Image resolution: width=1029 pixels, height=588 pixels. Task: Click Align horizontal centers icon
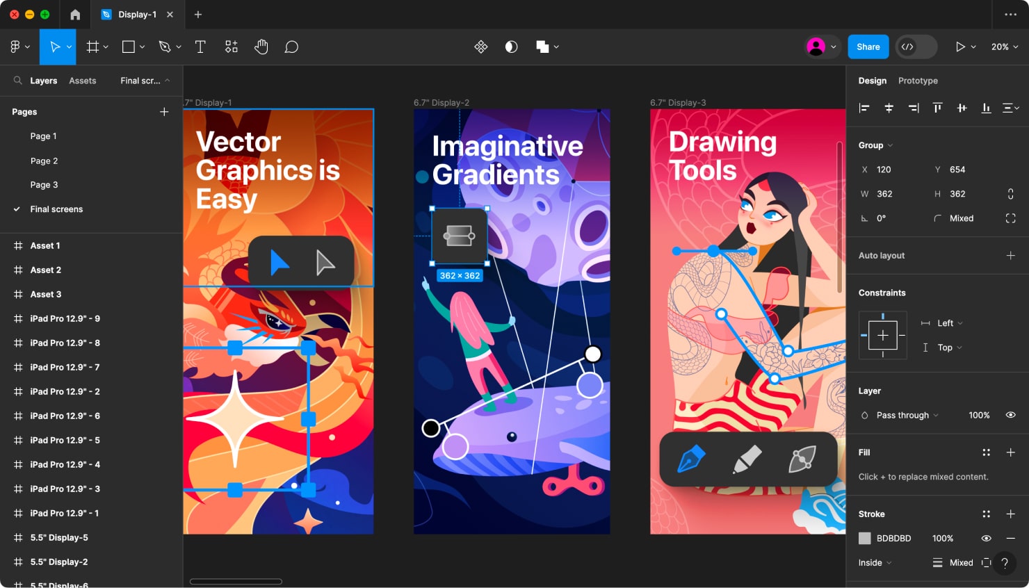(x=889, y=108)
